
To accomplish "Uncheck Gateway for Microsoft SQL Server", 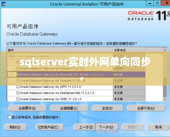I will (x=18, y=75).
